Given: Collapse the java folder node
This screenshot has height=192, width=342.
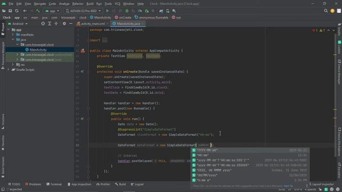Looking at the screenshot, I should [13, 39].
